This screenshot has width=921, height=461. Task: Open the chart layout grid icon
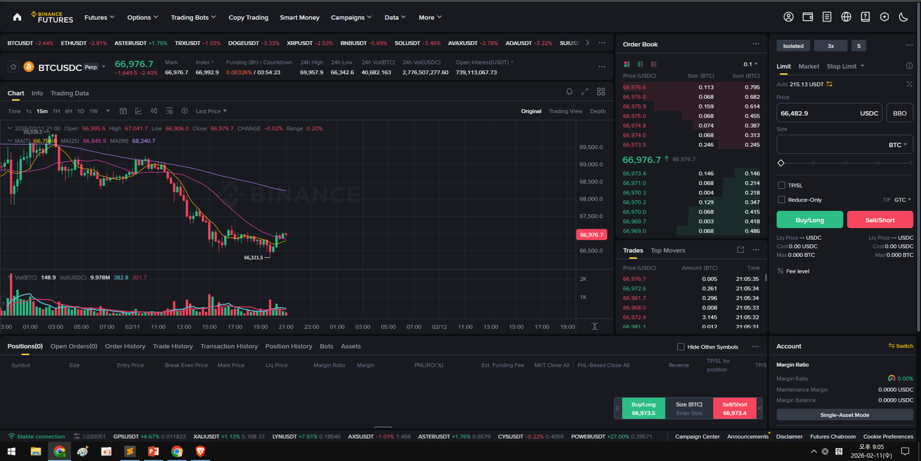tap(601, 91)
